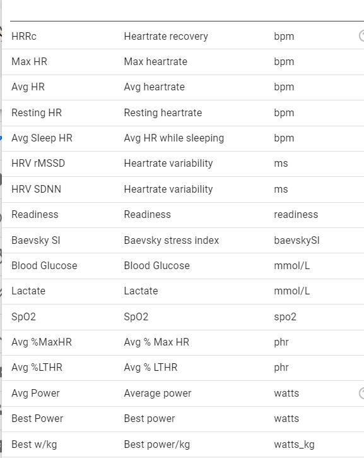Select the Lactate row

pos(183,291)
